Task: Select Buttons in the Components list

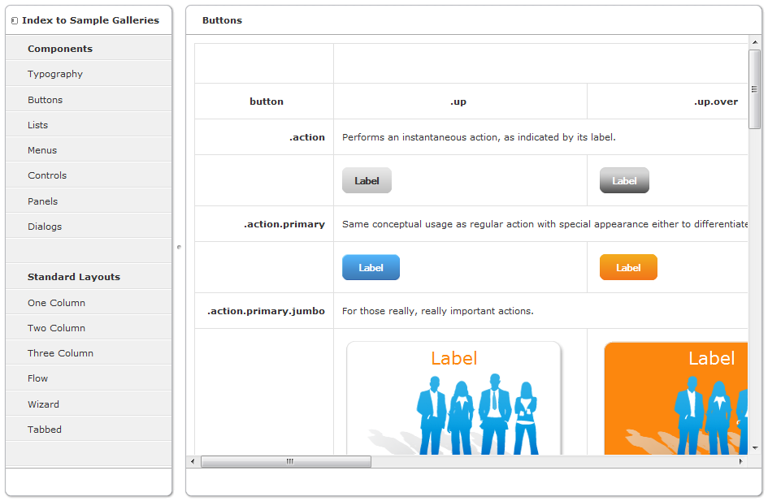Action: click(89, 99)
